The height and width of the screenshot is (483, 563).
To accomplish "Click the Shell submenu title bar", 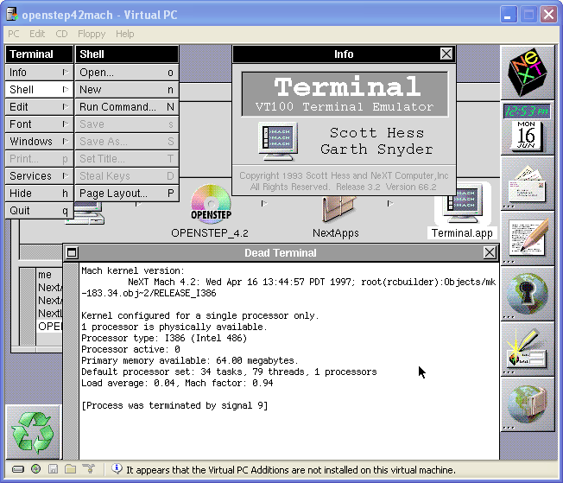I will (127, 54).
